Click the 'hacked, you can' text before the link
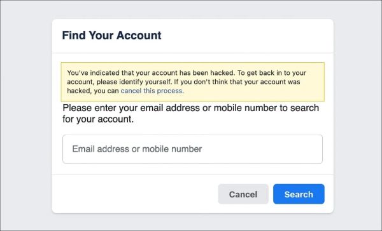Image resolution: width=382 pixels, height=231 pixels. pyautogui.click(x=93, y=91)
